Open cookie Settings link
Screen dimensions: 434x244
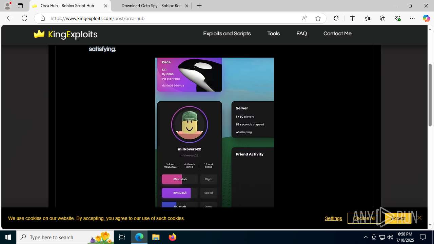point(333,218)
